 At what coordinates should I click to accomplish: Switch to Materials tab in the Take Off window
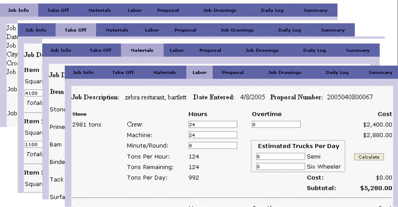click(117, 30)
